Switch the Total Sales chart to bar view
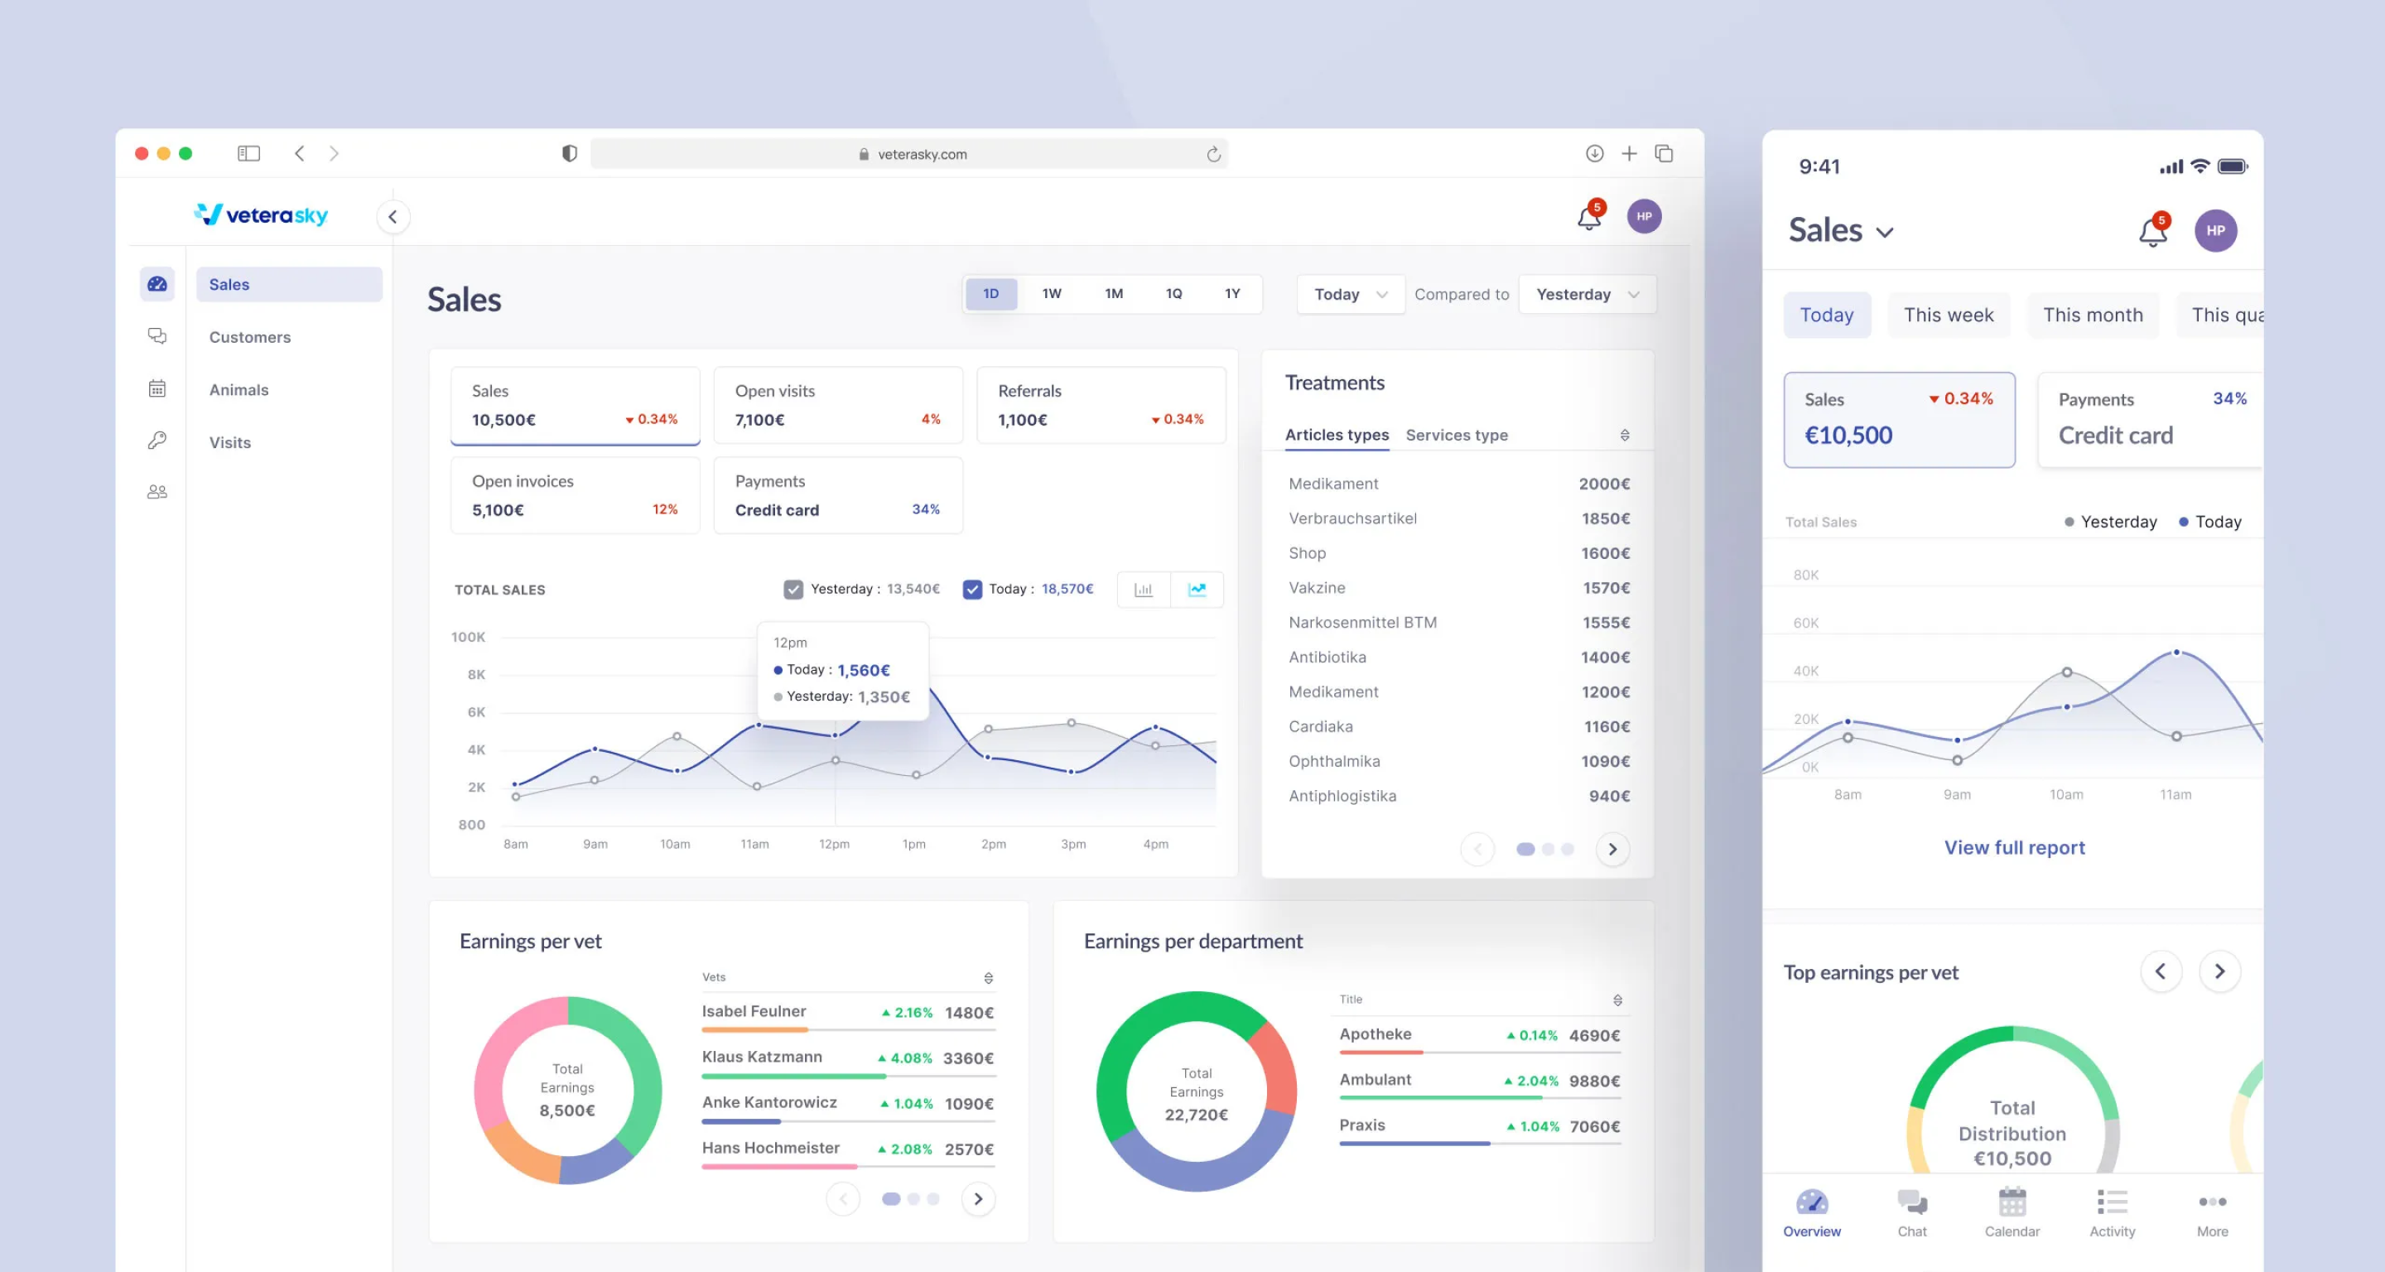This screenshot has width=2385, height=1272. point(1144,589)
